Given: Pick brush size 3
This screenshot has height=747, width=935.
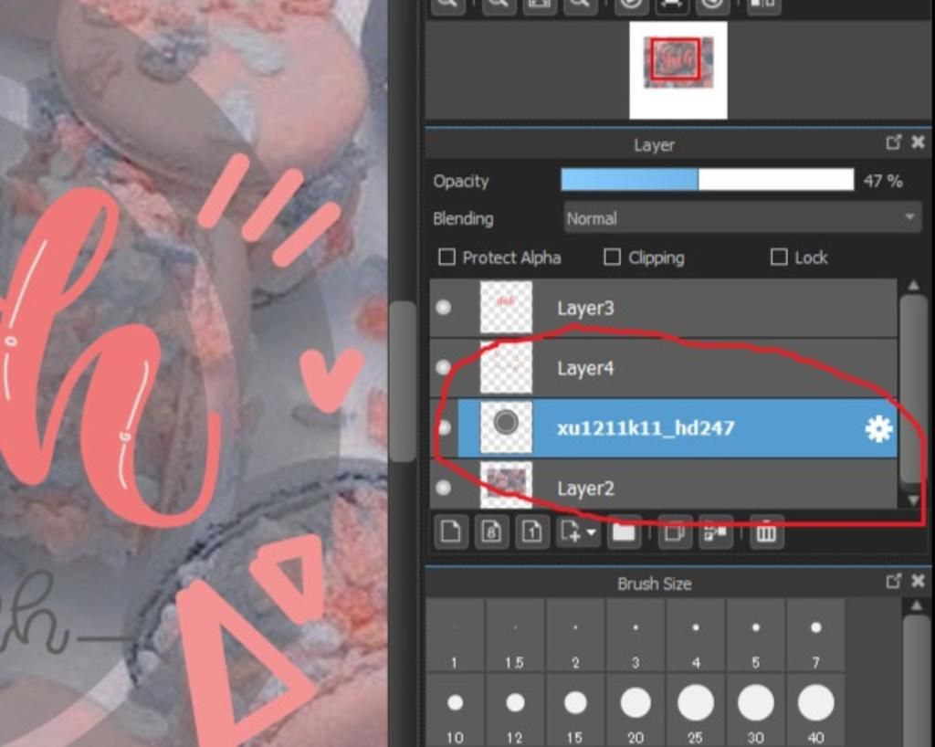Looking at the screenshot, I should pyautogui.click(x=636, y=637).
